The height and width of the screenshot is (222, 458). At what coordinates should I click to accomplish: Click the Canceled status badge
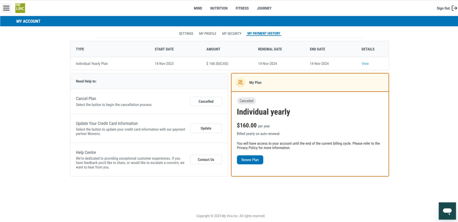pyautogui.click(x=246, y=101)
